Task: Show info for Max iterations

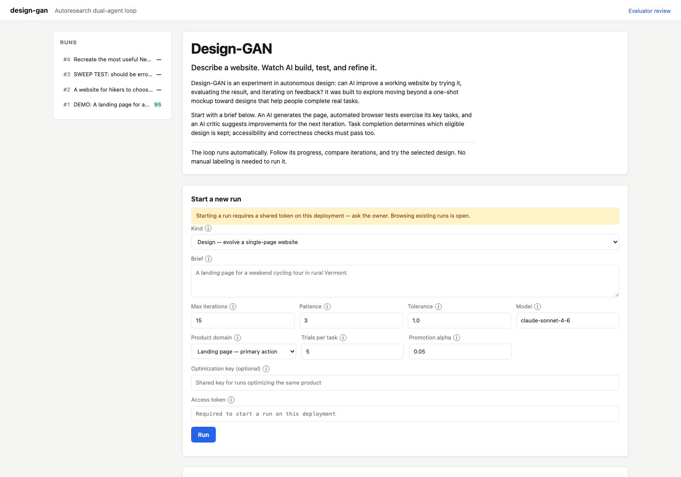Action: click(x=233, y=306)
